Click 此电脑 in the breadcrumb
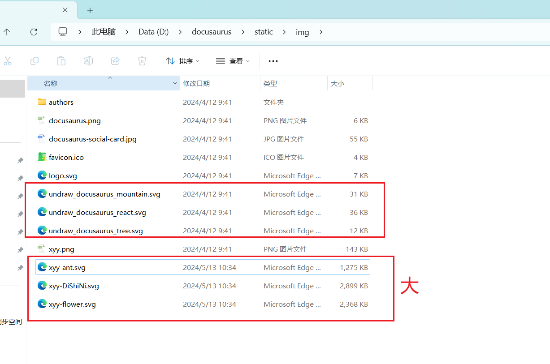 pos(104,32)
